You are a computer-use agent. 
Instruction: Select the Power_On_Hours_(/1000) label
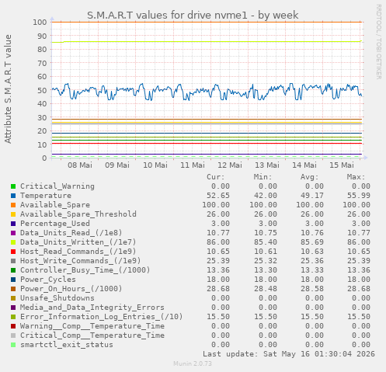coord(71,289)
